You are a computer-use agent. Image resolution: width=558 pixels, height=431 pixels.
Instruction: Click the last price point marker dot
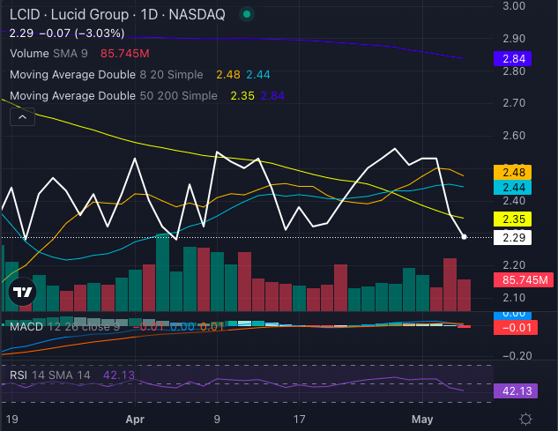coord(464,237)
